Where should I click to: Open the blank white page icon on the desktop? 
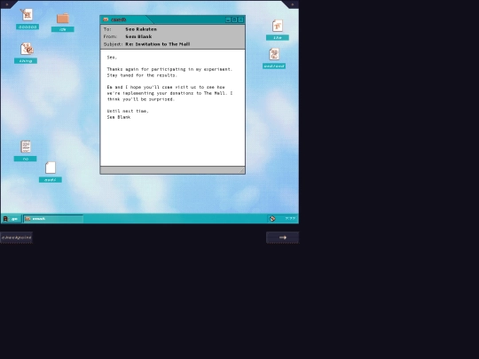[x=51, y=168]
